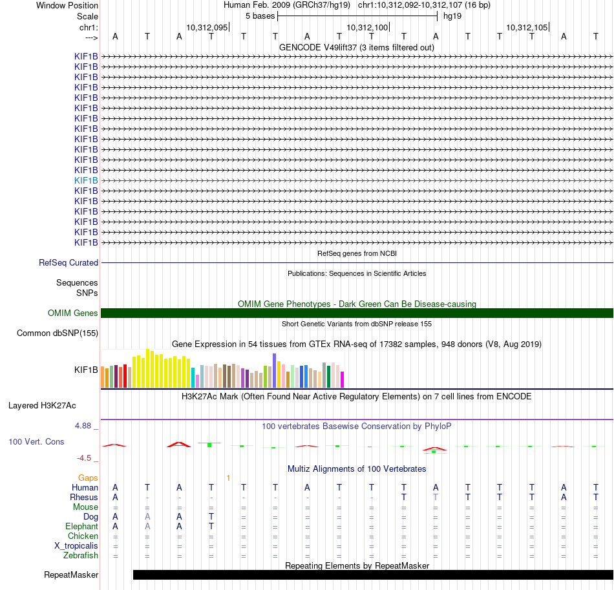
Task: Click the 10,312,095 ruler position marker
Action: tap(207, 27)
